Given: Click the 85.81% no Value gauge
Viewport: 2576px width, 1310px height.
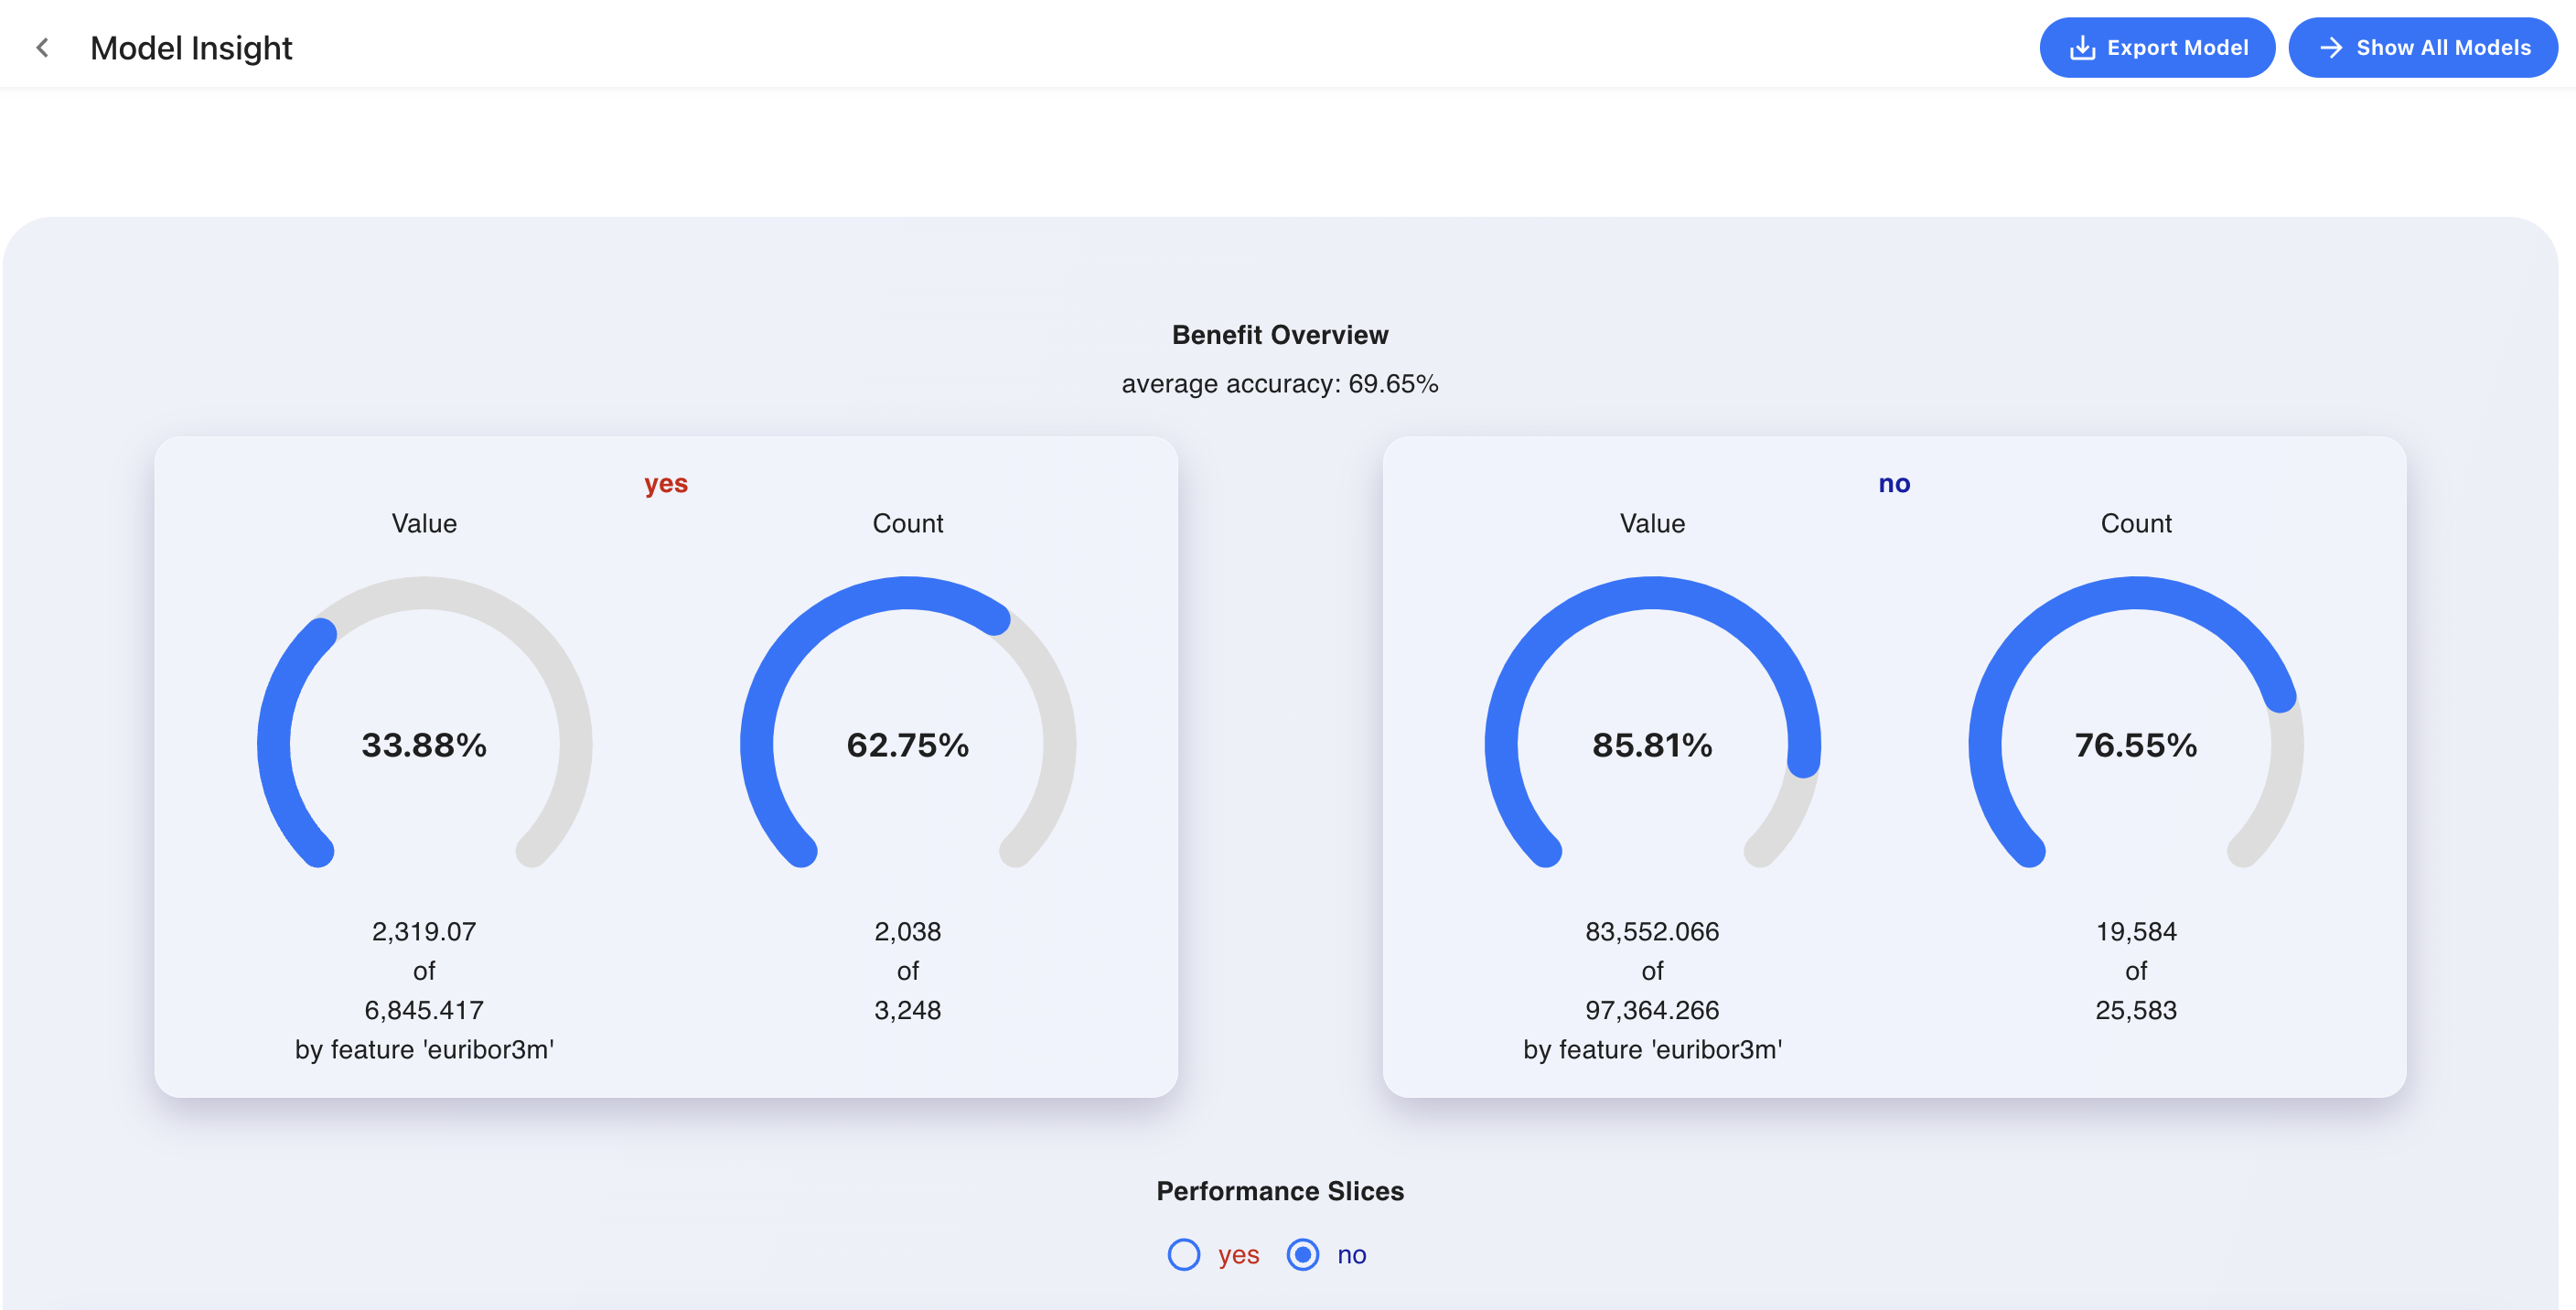Looking at the screenshot, I should point(1652,722).
